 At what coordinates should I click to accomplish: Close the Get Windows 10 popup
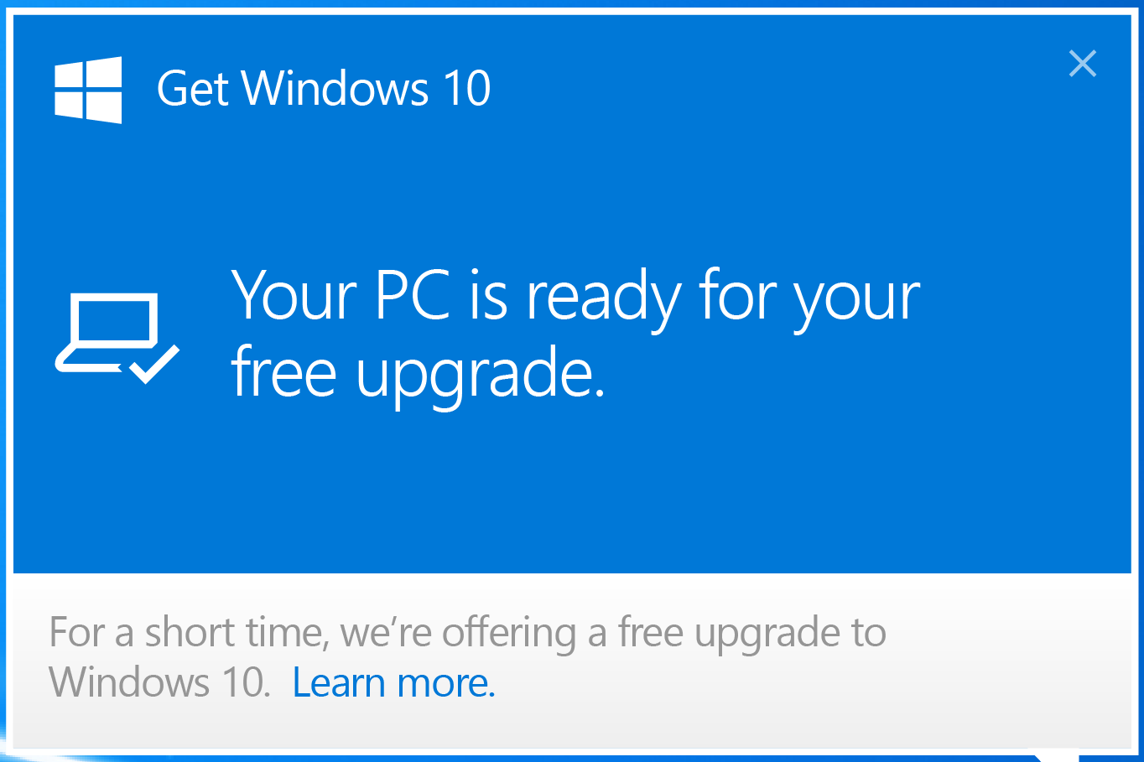pyautogui.click(x=1083, y=64)
